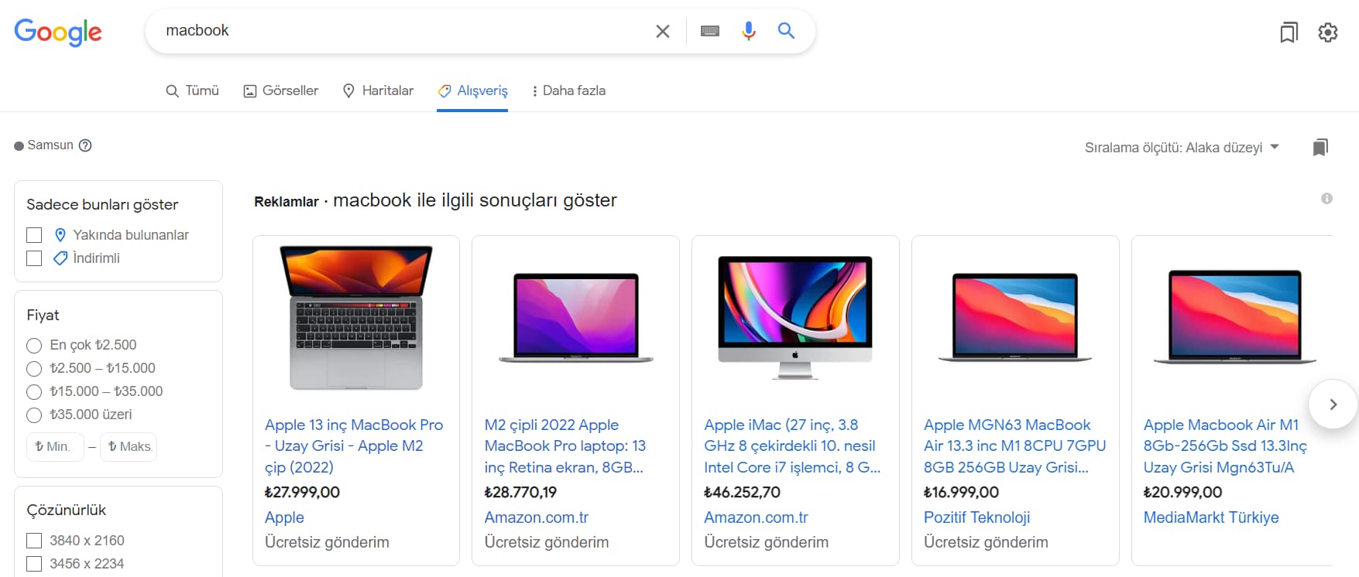Open Apple 13 inç MacBook Pro Uzay Grisi link
This screenshot has width=1359, height=577.
(x=354, y=446)
